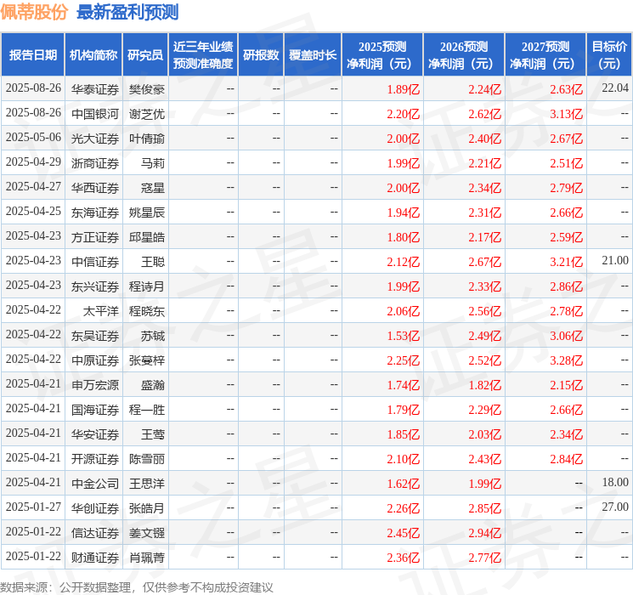
Task: Click analyst name 叶倩瑜
Action: click(147, 139)
